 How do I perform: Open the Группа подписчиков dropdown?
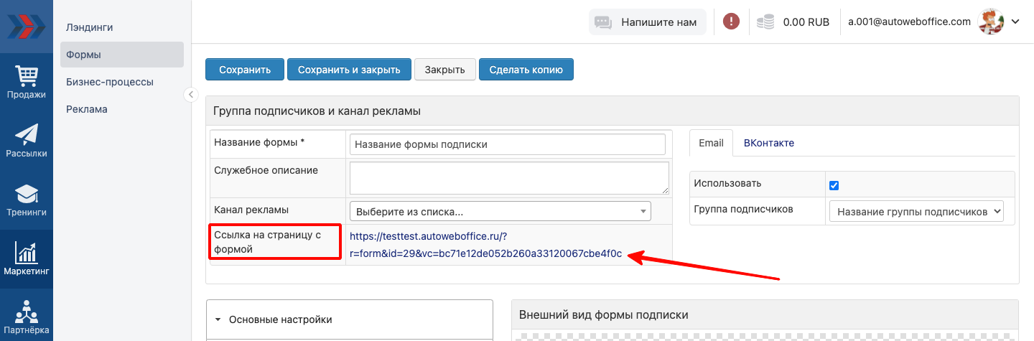[916, 212]
